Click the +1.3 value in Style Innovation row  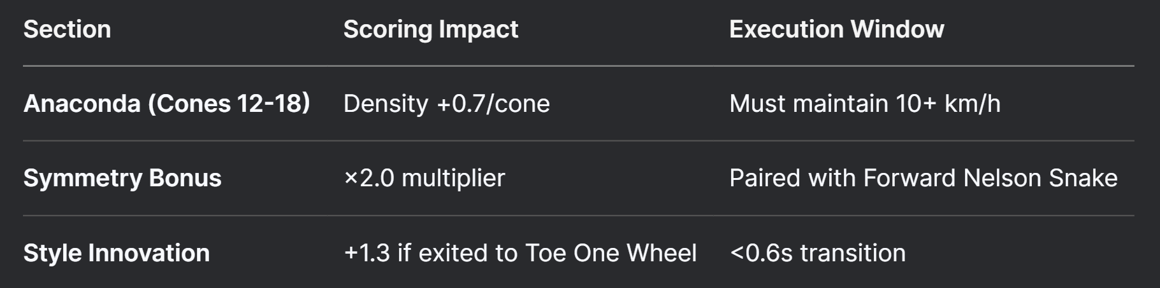366,253
